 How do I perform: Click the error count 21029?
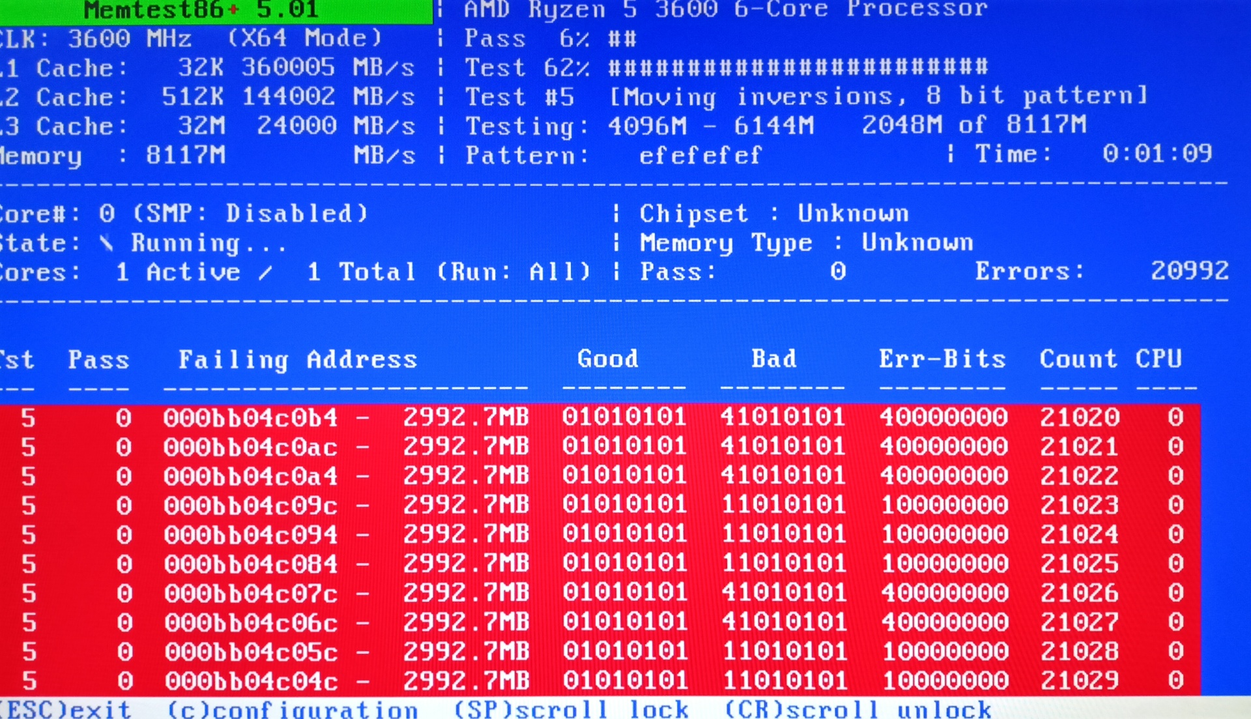[x=1080, y=681]
